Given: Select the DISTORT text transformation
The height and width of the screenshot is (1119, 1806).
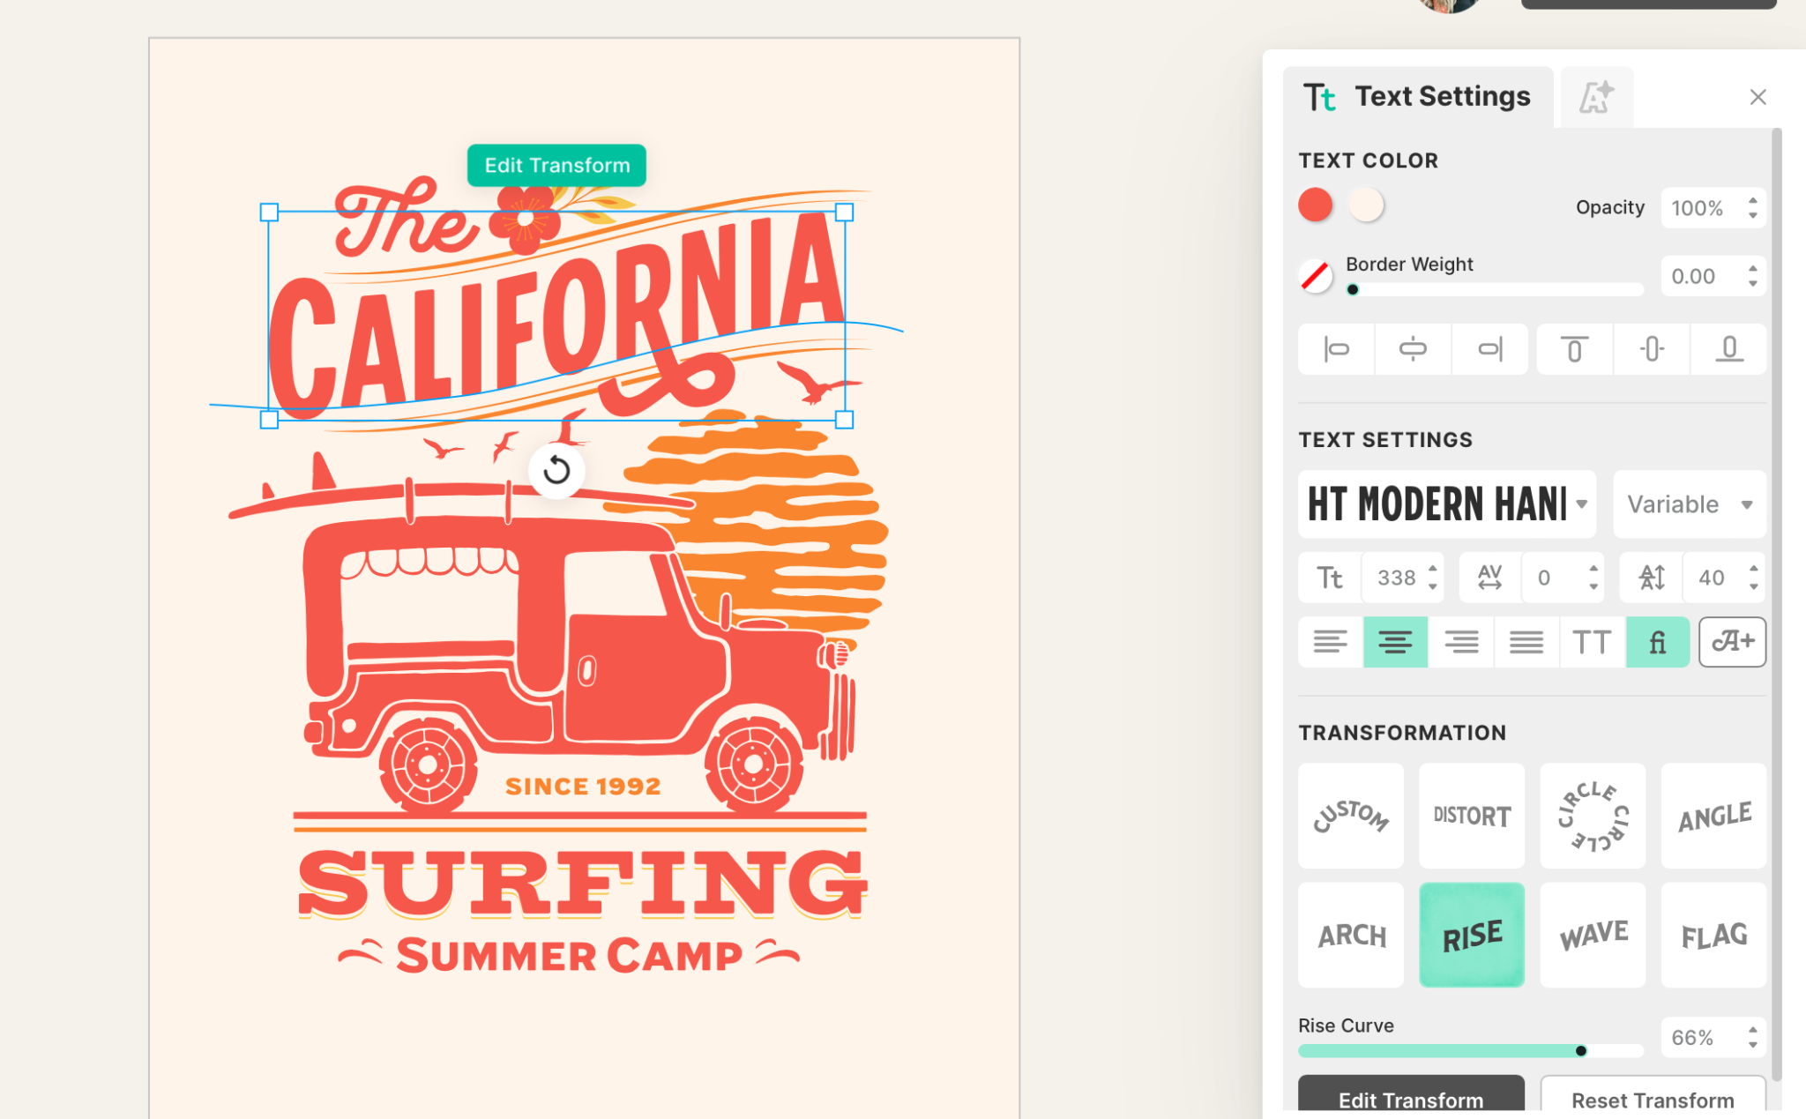Looking at the screenshot, I should [1471, 813].
